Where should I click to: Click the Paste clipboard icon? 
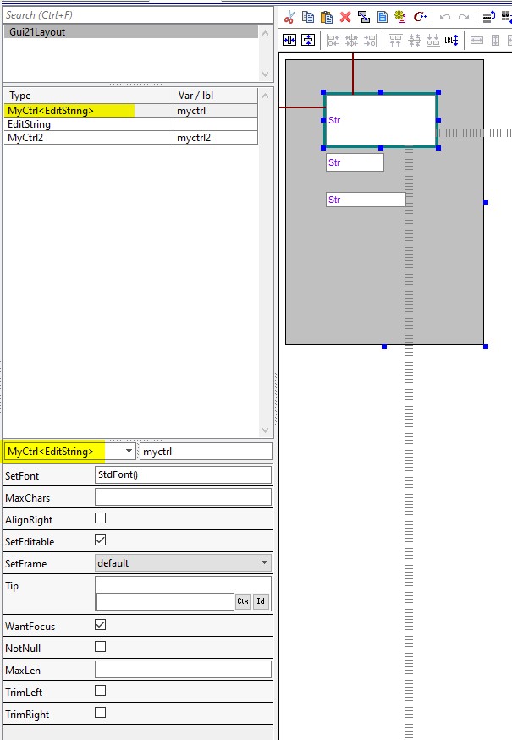tap(326, 17)
